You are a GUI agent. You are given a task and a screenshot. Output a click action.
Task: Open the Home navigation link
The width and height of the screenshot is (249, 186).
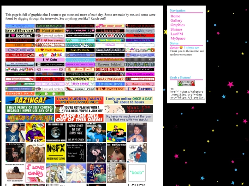pos(175,16)
